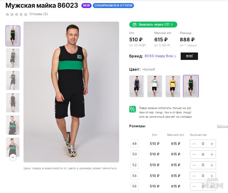The height and width of the screenshot is (193, 228).
Task: Decrease quantity for size 50
Action: pyautogui.click(x=194, y=154)
